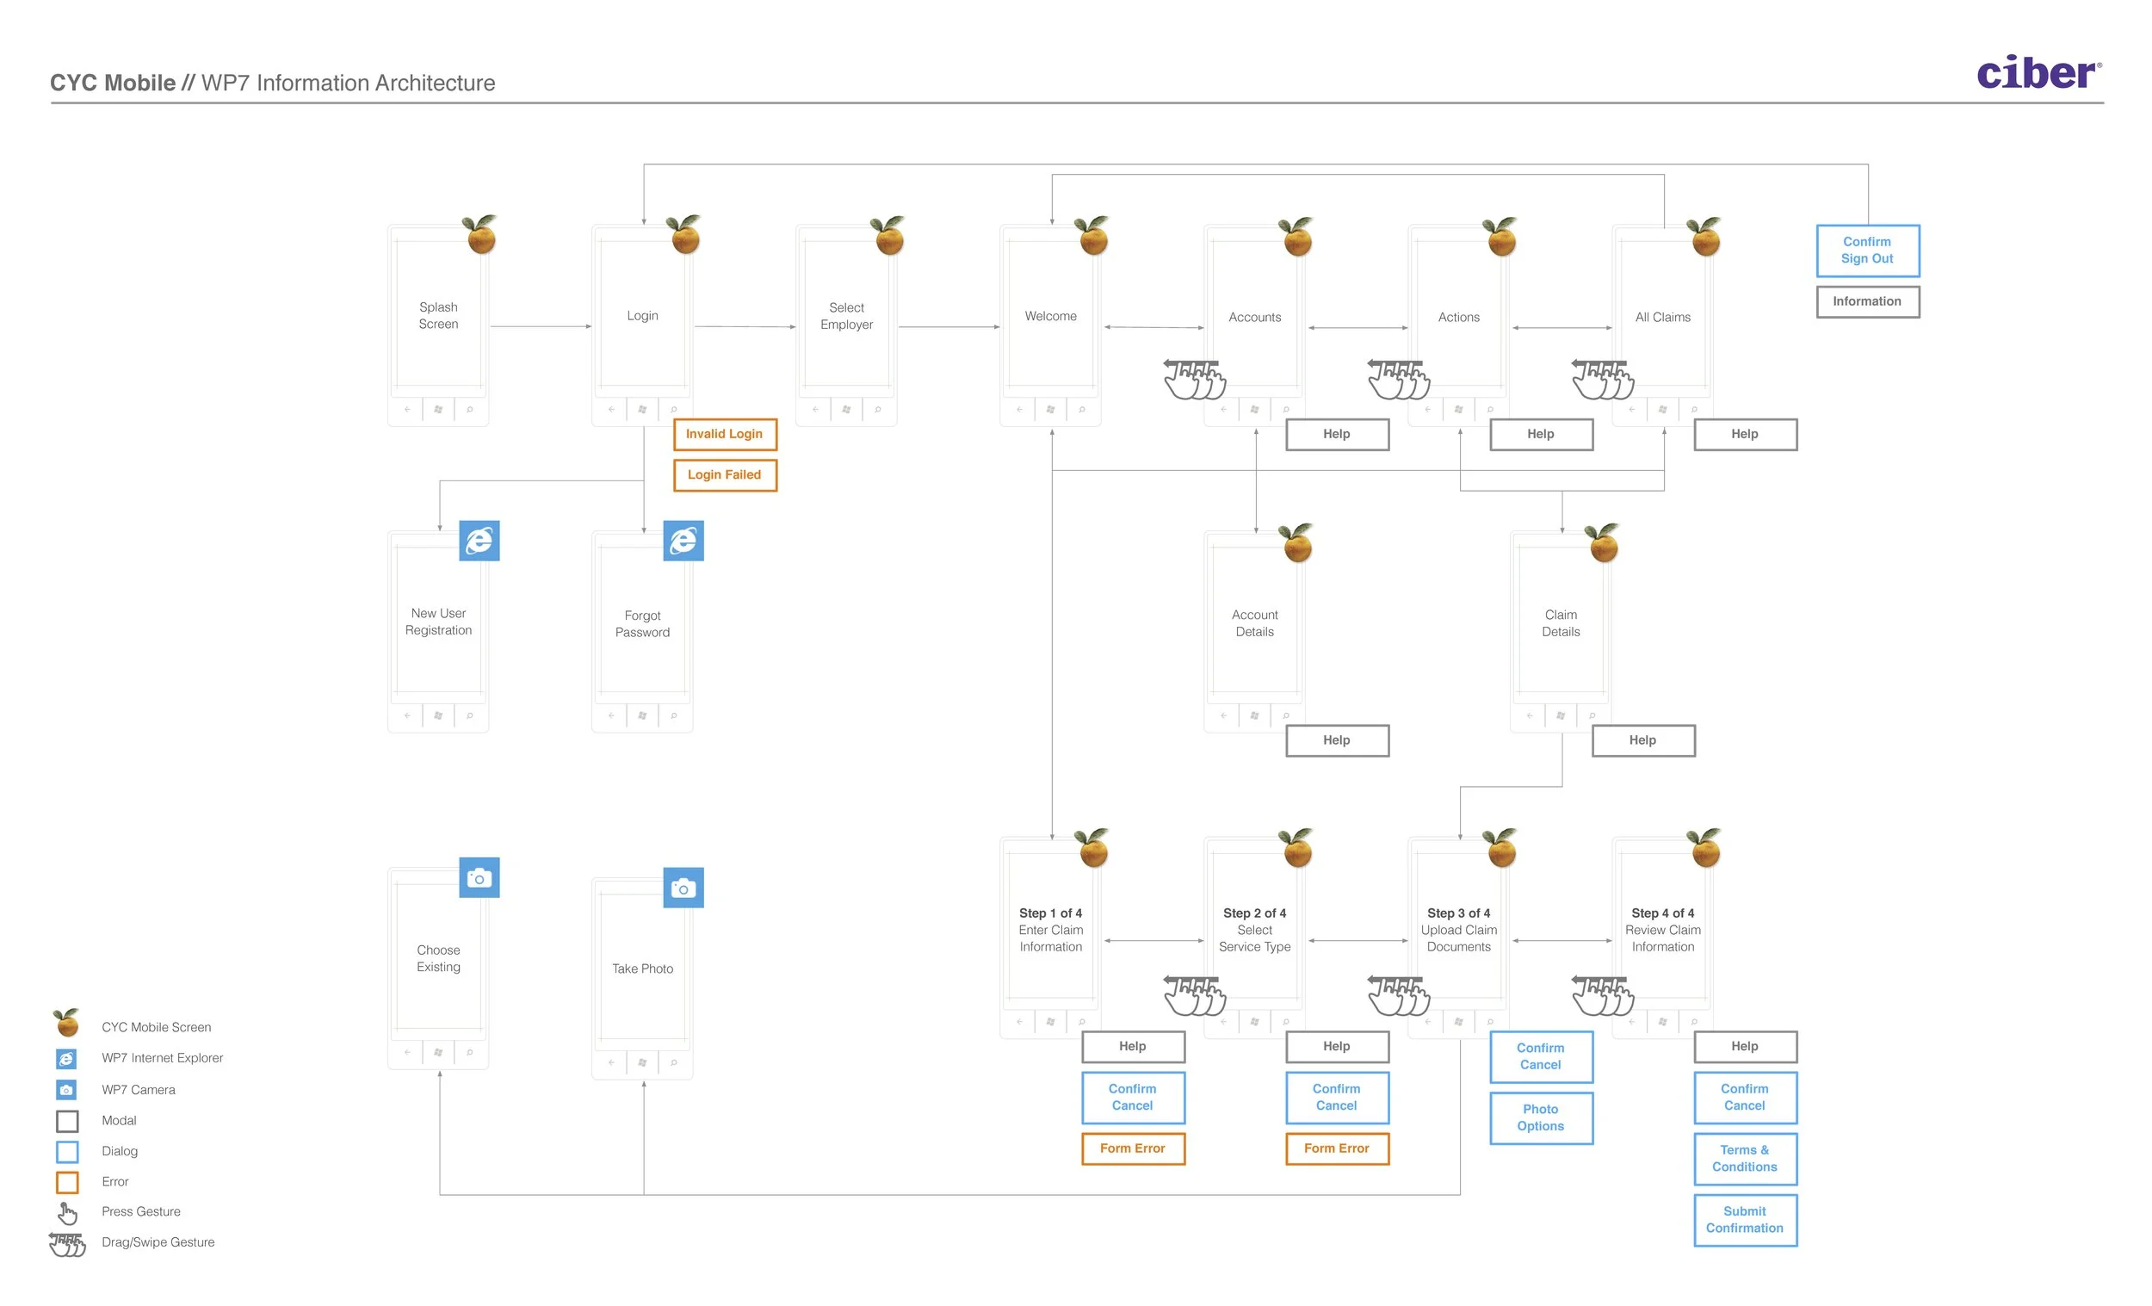The height and width of the screenshot is (1306, 2152).
Task: Click Internet Explorer icon on Forgot Password
Action: (683, 541)
